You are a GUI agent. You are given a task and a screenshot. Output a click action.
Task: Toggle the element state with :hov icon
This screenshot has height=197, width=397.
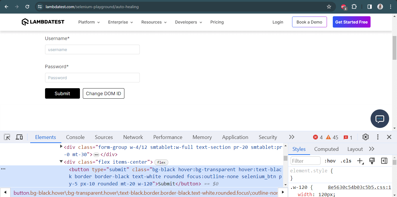click(x=330, y=160)
